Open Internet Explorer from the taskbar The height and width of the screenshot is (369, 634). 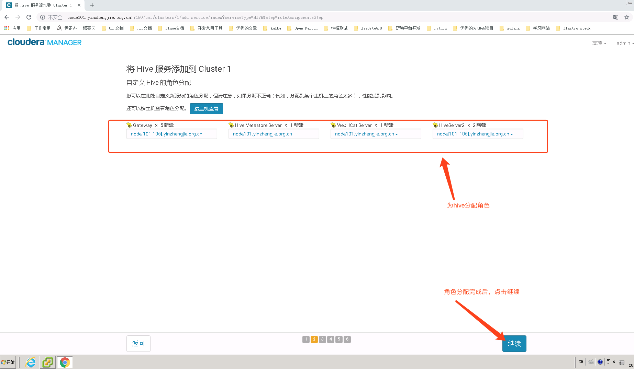pyautogui.click(x=30, y=362)
